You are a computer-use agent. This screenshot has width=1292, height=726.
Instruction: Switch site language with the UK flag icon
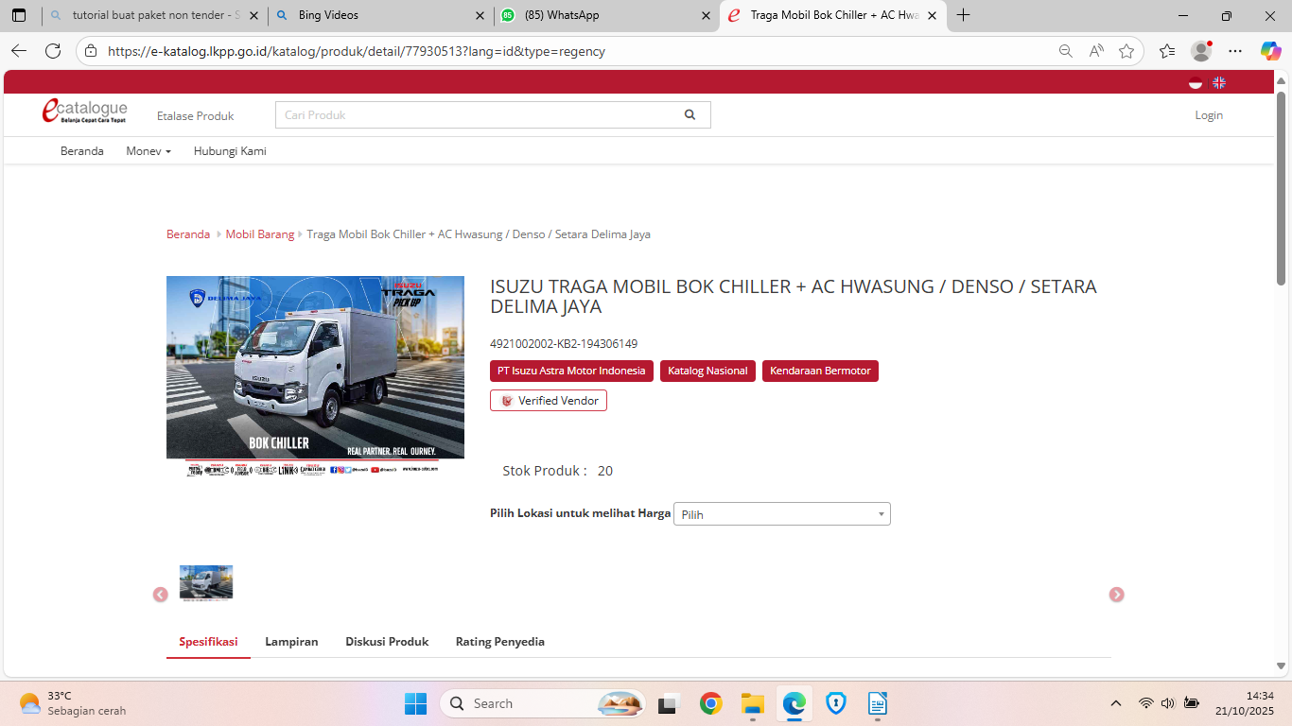tap(1219, 82)
